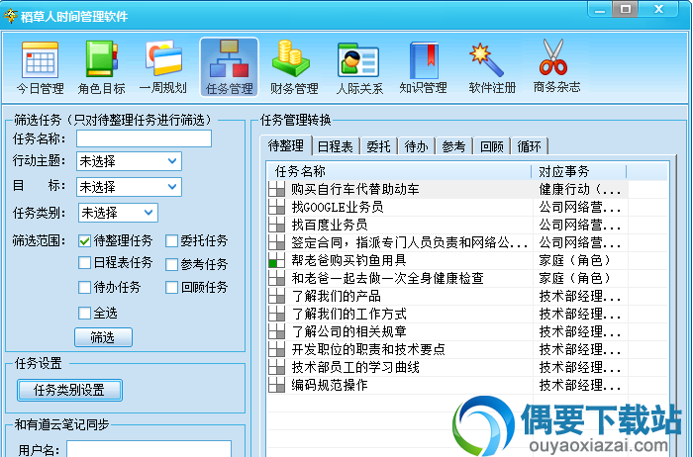
Task: Click the 任务名称 column header
Action: (x=399, y=171)
